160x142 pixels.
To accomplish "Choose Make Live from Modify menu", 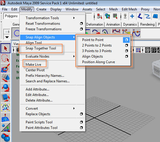I will 34,65.
